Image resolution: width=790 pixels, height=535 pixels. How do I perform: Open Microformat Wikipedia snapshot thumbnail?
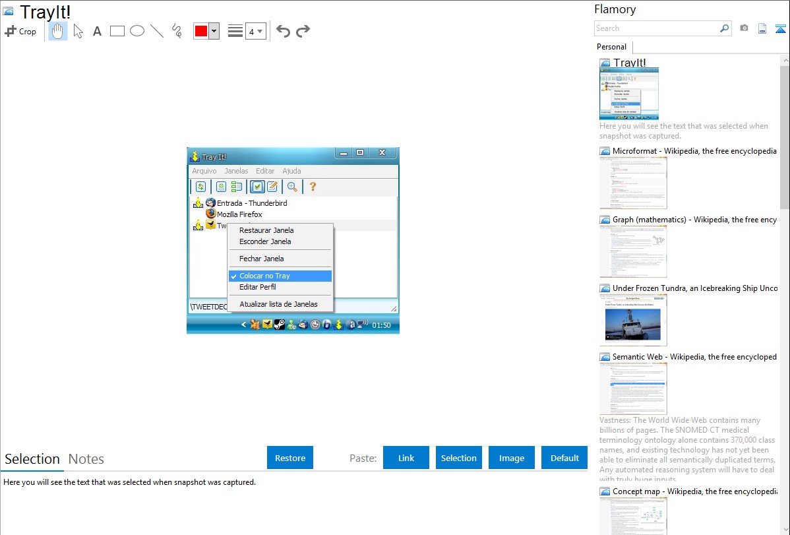(633, 183)
